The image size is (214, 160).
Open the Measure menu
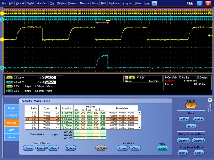[x=85, y=3]
